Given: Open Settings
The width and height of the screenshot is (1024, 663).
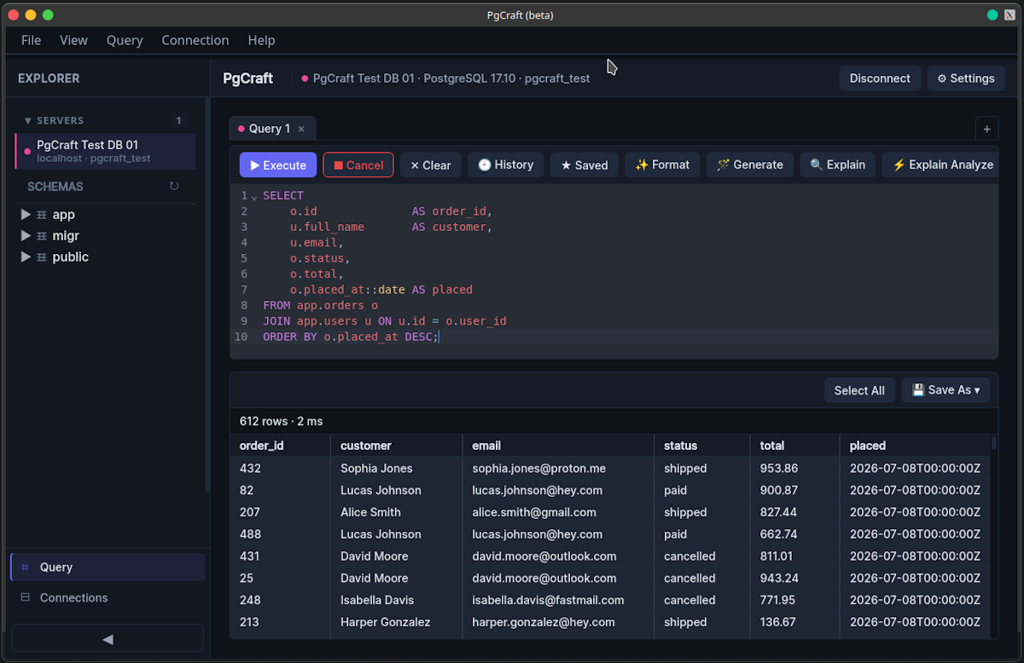Looking at the screenshot, I should point(966,78).
